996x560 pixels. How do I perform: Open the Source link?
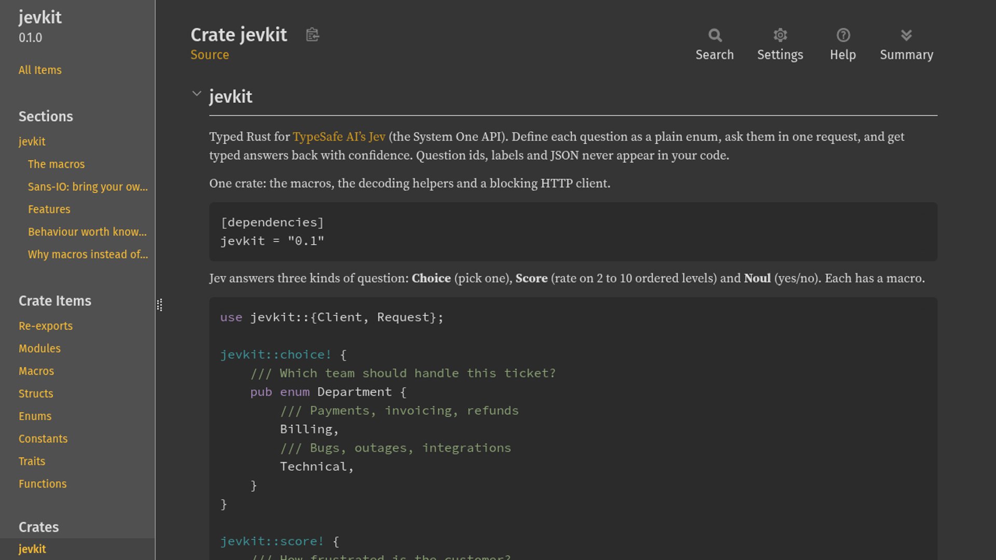(x=210, y=55)
